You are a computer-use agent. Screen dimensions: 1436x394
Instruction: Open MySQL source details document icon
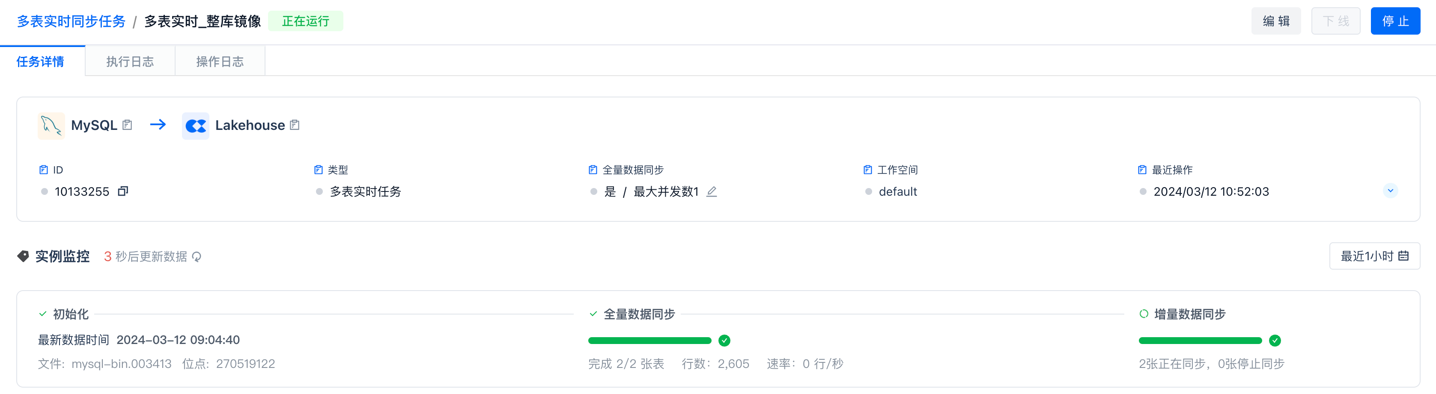[x=127, y=125]
